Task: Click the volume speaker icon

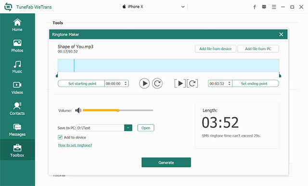Action: click(x=78, y=111)
